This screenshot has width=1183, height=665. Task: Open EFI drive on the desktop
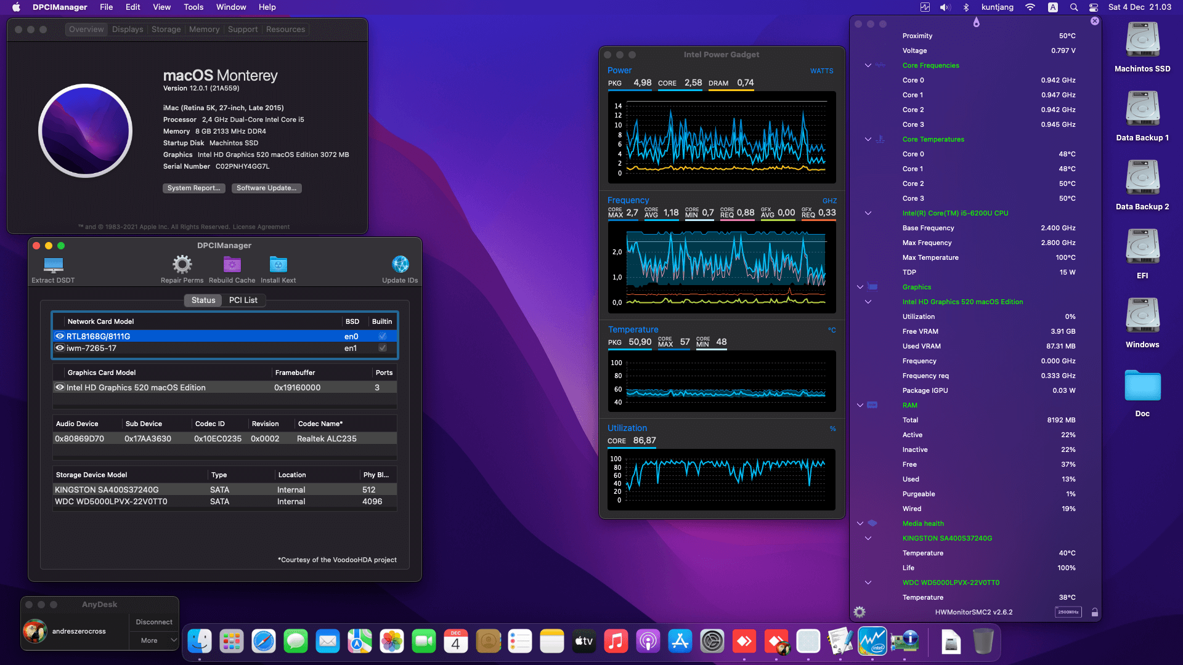coord(1142,247)
